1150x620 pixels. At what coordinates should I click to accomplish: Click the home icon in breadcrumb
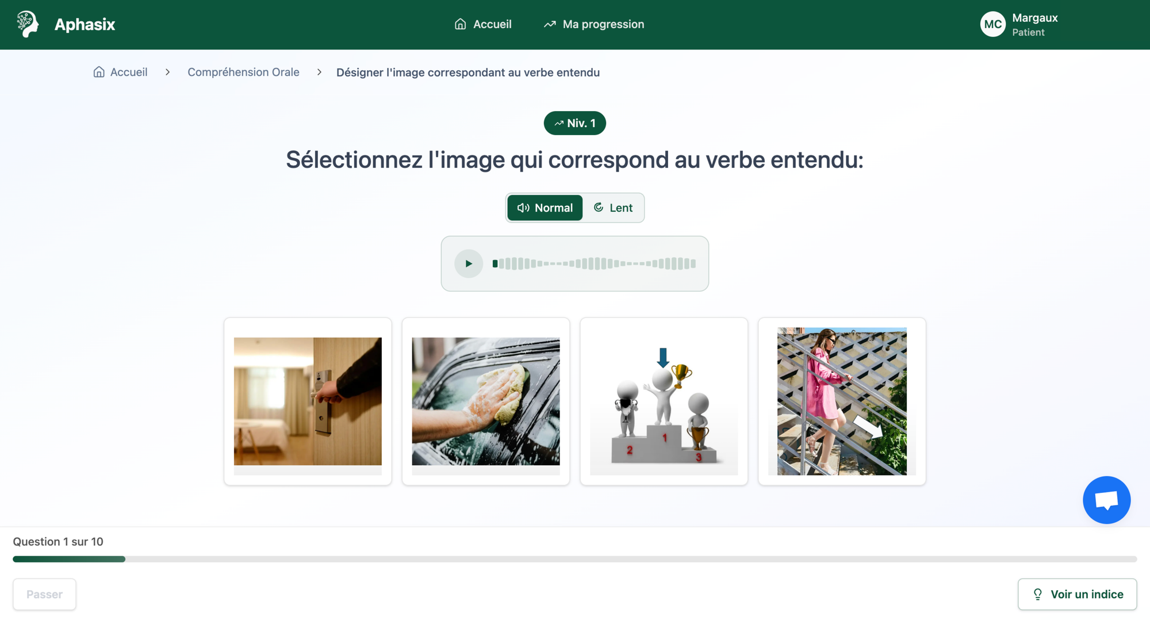pyautogui.click(x=99, y=72)
